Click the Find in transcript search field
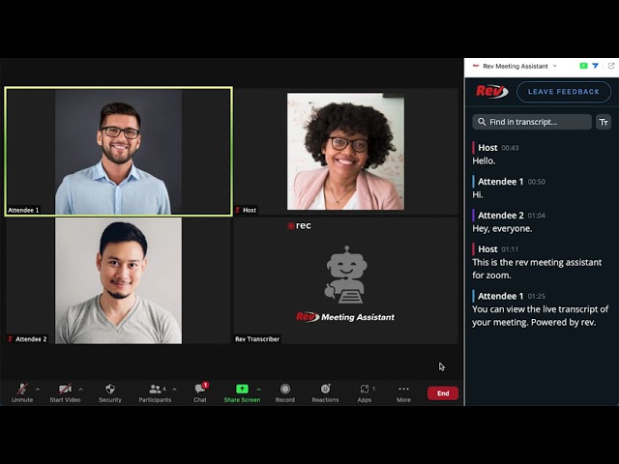Screen dimensions: 619x464 (x=532, y=122)
